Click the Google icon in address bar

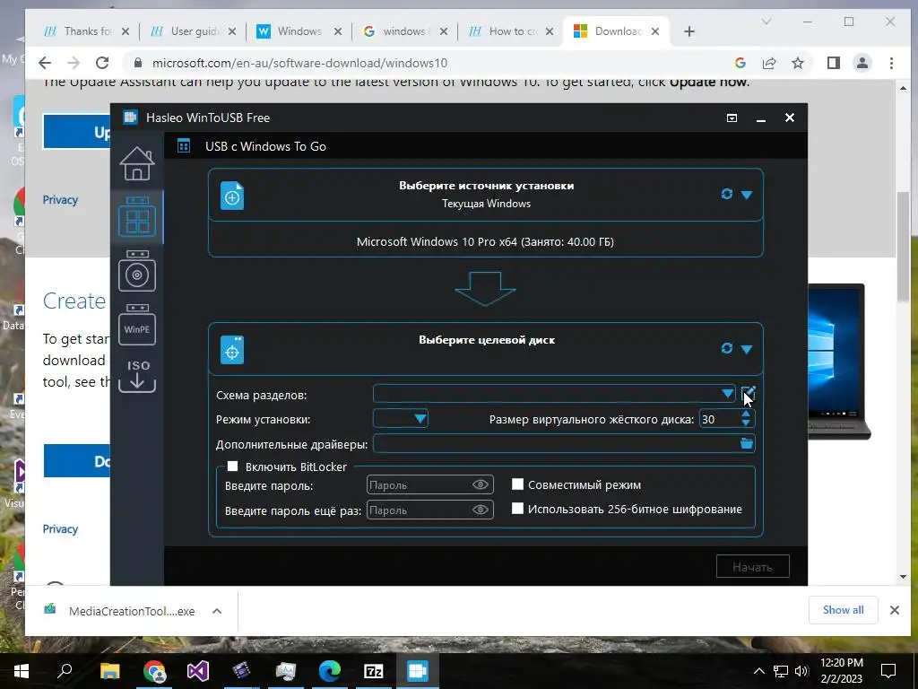pyautogui.click(x=740, y=63)
